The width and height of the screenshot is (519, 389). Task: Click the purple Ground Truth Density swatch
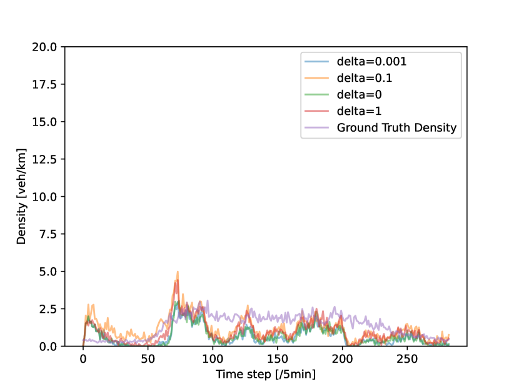pos(317,127)
